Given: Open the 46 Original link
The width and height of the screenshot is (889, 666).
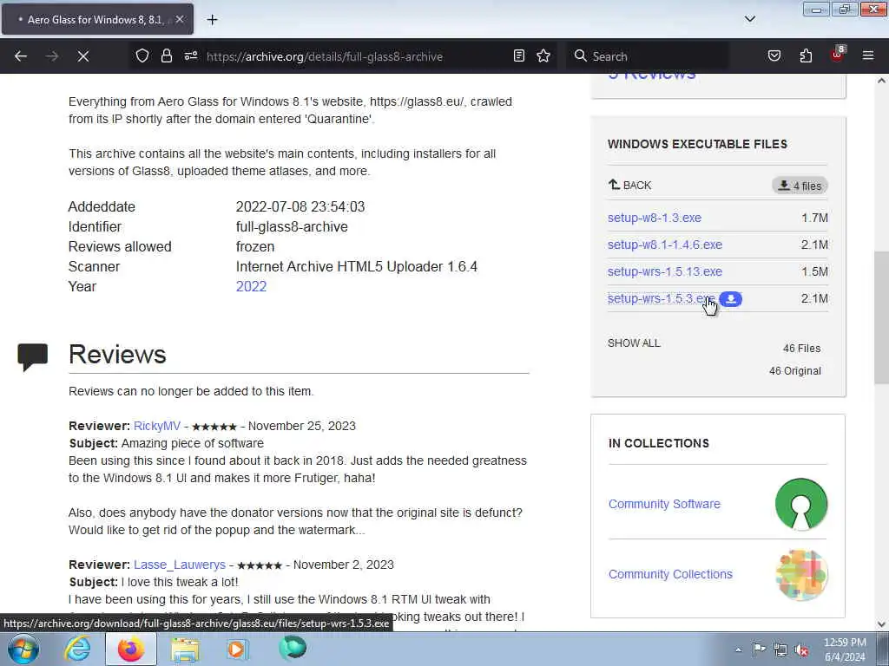Looking at the screenshot, I should tap(795, 371).
